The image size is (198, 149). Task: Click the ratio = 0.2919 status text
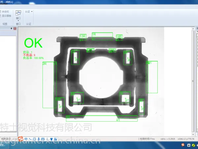tap(168, 139)
